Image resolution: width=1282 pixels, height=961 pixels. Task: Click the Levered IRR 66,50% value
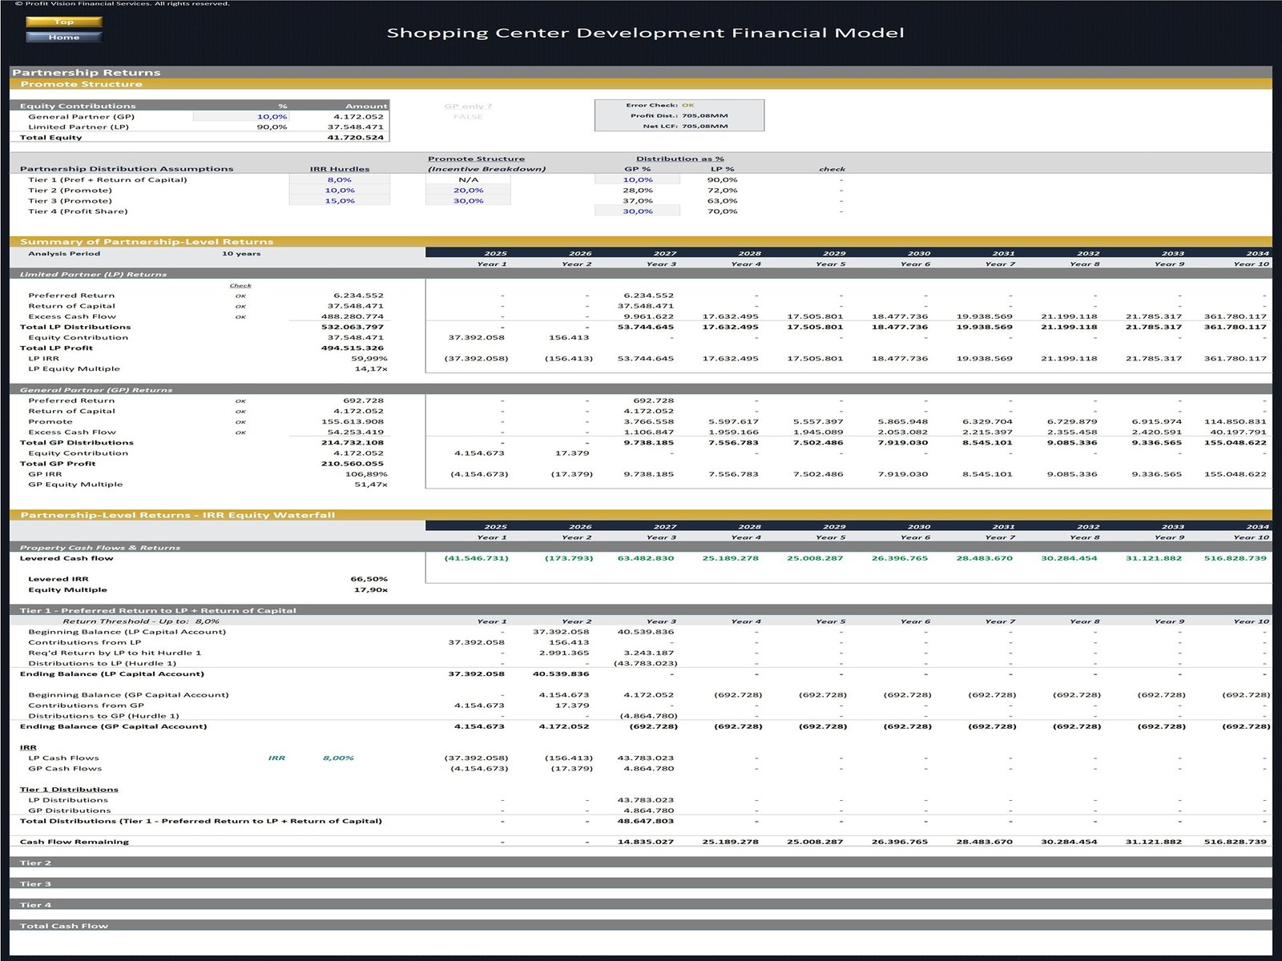369,579
